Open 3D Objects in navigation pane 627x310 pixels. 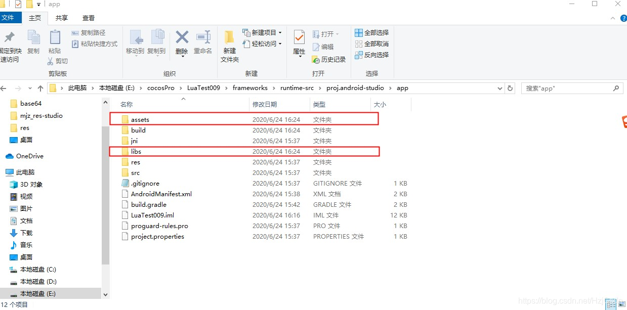click(31, 184)
